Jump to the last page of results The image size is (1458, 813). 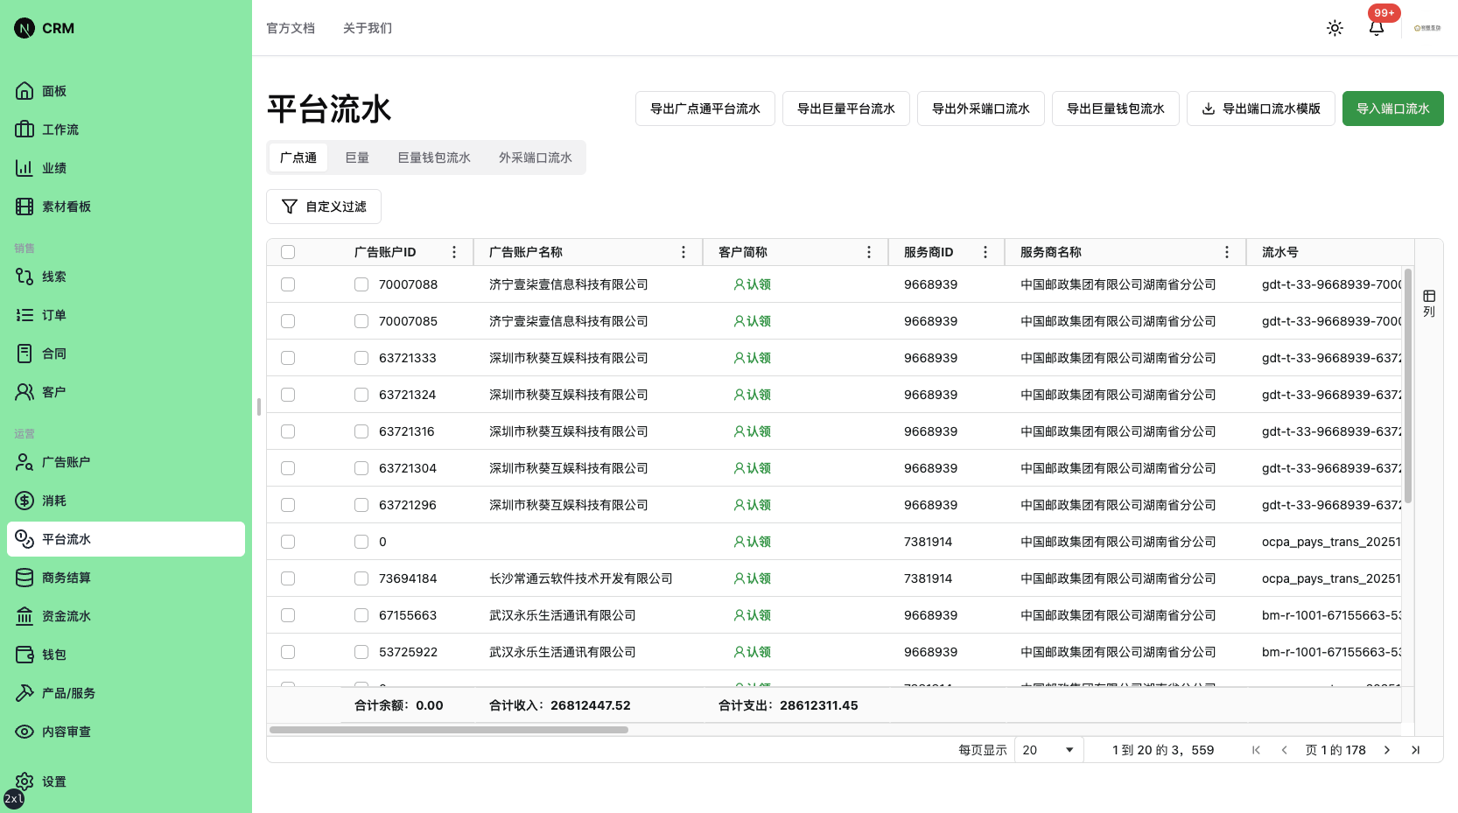[x=1415, y=750]
